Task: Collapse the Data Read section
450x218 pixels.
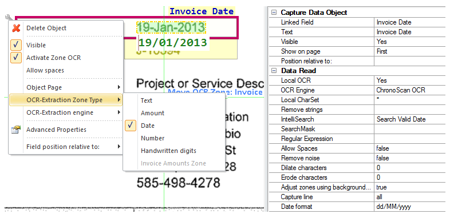Action: 274,71
